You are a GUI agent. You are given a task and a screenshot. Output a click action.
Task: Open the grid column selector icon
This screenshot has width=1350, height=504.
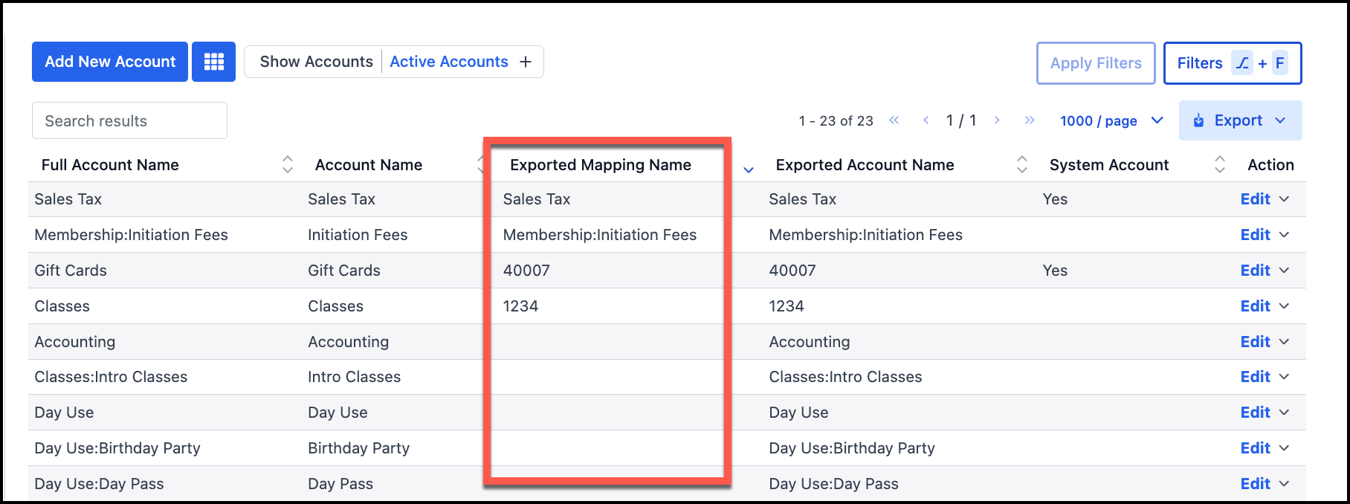point(213,62)
